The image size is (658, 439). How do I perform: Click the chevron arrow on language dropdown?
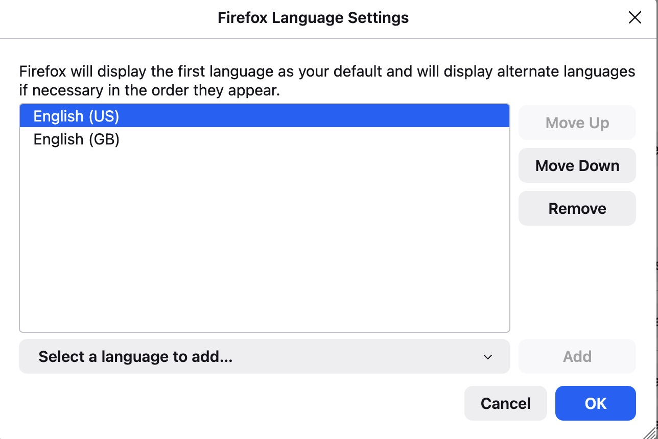(x=488, y=357)
